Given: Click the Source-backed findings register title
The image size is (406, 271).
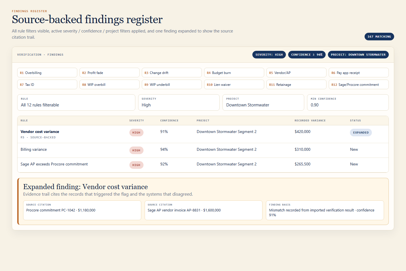Looking at the screenshot, I should [87, 19].
